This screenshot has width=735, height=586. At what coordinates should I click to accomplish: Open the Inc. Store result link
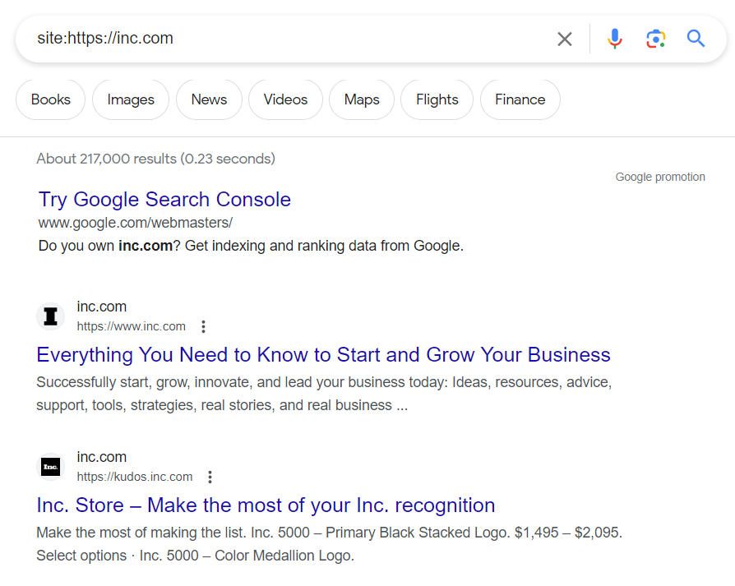tap(266, 505)
